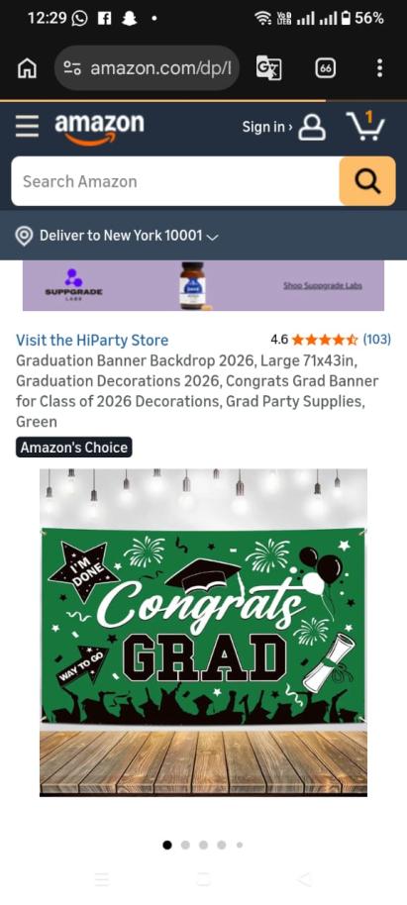Click the Sign in link
407x905 pixels.
click(267, 127)
